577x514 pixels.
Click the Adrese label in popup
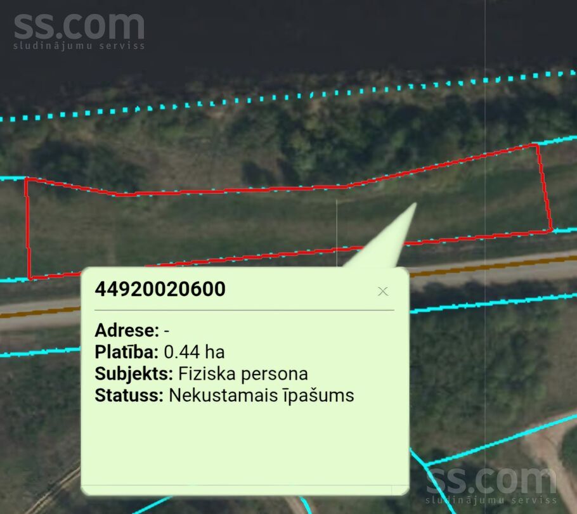(127, 330)
